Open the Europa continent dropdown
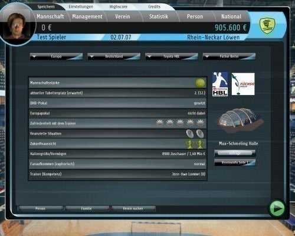Screen dimensions: 295x236 [56, 57]
